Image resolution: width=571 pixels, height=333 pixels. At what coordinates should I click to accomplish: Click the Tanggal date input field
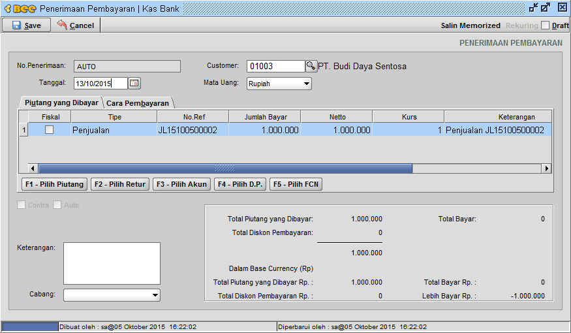coord(101,84)
